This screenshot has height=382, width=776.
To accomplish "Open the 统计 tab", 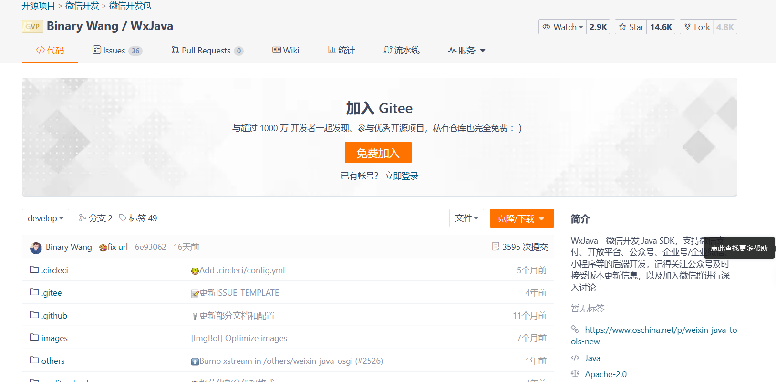I will 341,51.
